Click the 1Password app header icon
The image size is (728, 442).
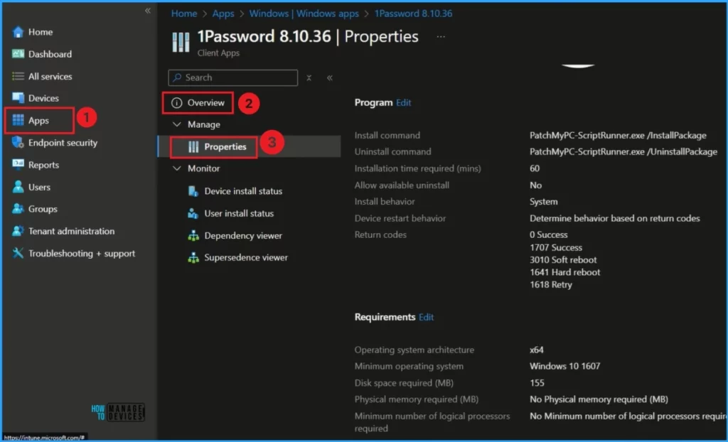click(x=181, y=42)
